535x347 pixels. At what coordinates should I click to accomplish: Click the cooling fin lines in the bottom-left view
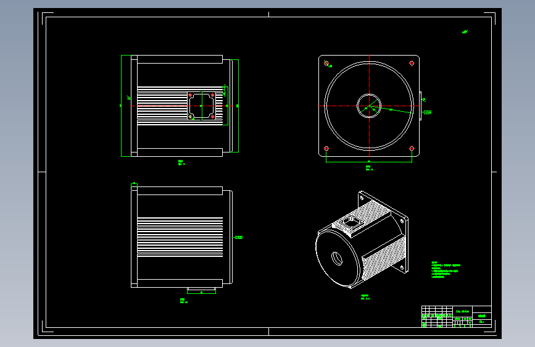[180, 237]
